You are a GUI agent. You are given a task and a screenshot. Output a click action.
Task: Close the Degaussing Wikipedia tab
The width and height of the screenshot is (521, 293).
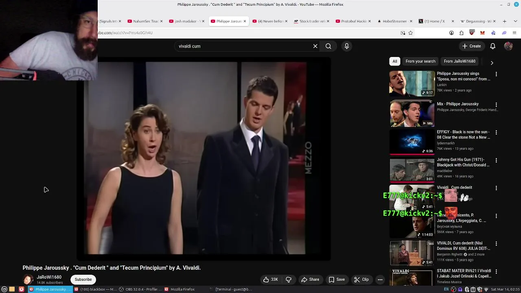click(494, 21)
